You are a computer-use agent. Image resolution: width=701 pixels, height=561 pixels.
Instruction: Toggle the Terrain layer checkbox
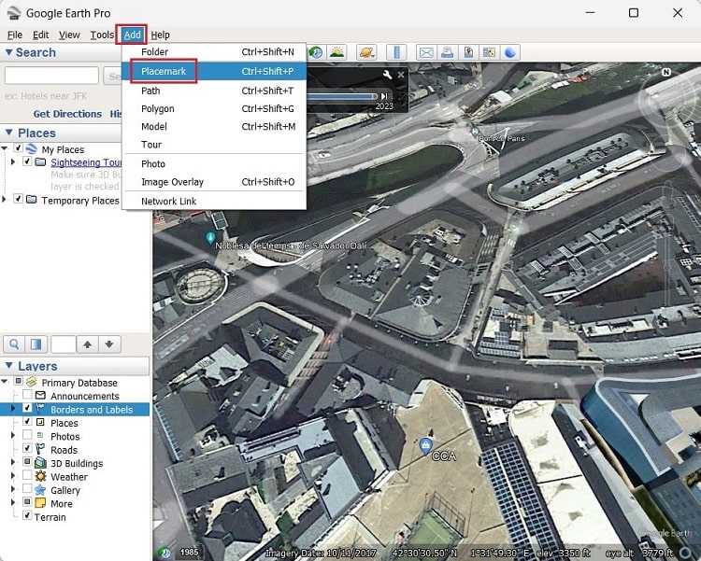click(x=27, y=516)
